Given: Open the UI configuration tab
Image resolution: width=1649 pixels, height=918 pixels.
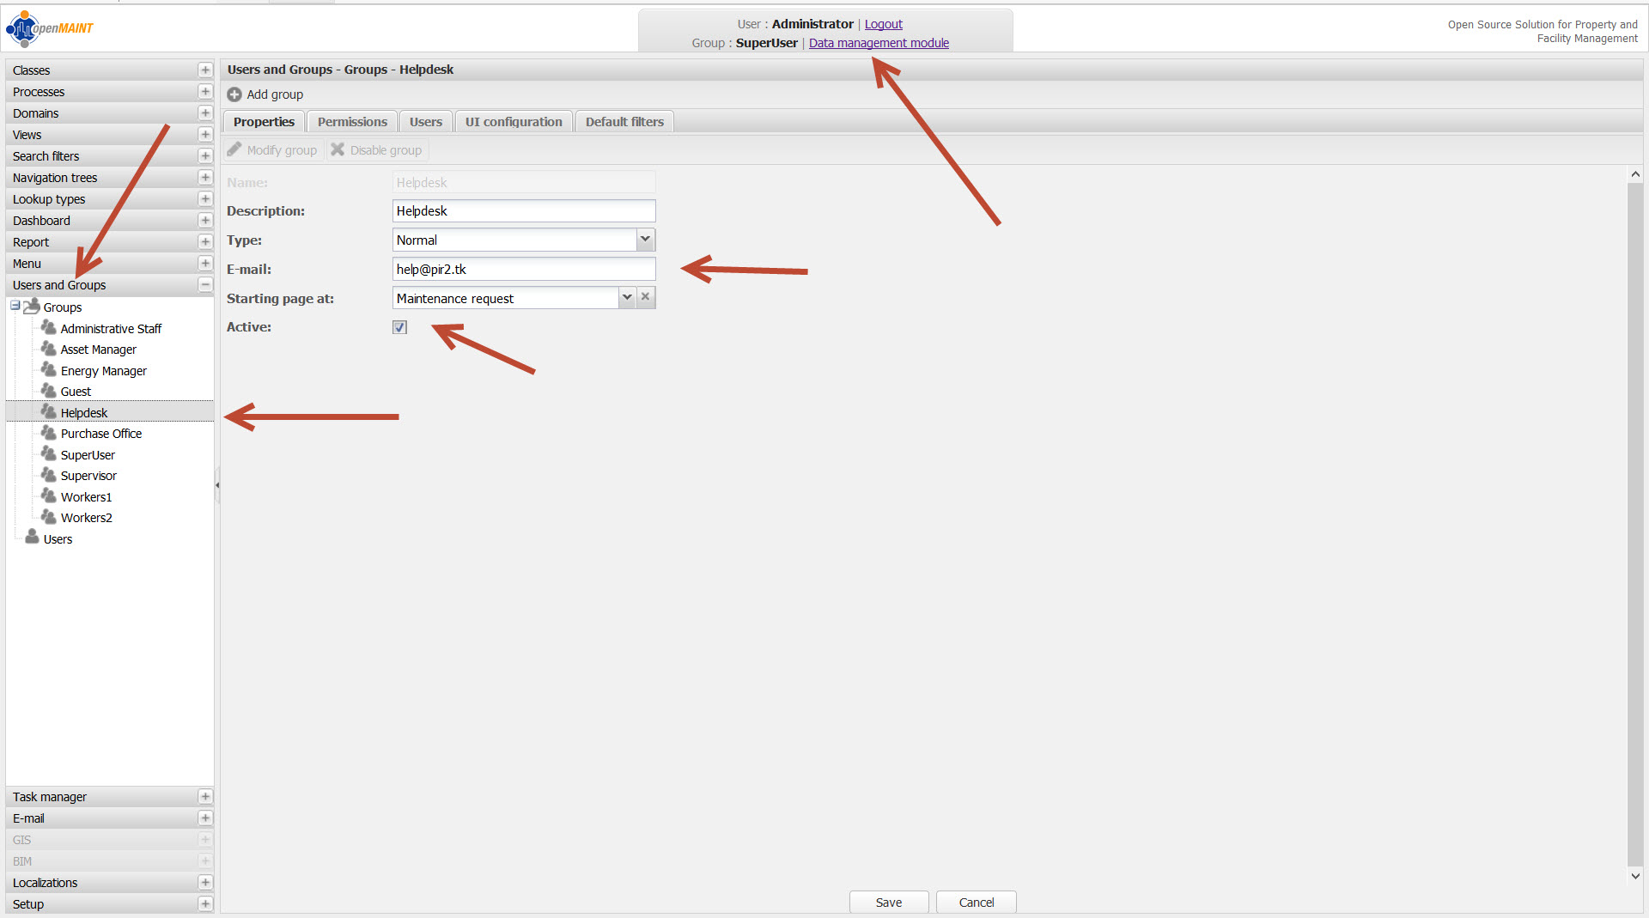Looking at the screenshot, I should (x=514, y=122).
